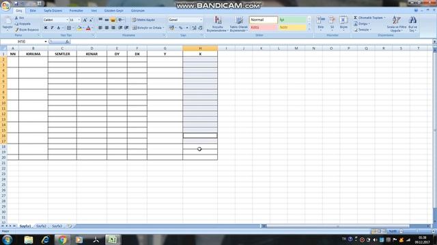Select column G header
Viewport: 437px width, 245px height.
click(x=165, y=48)
